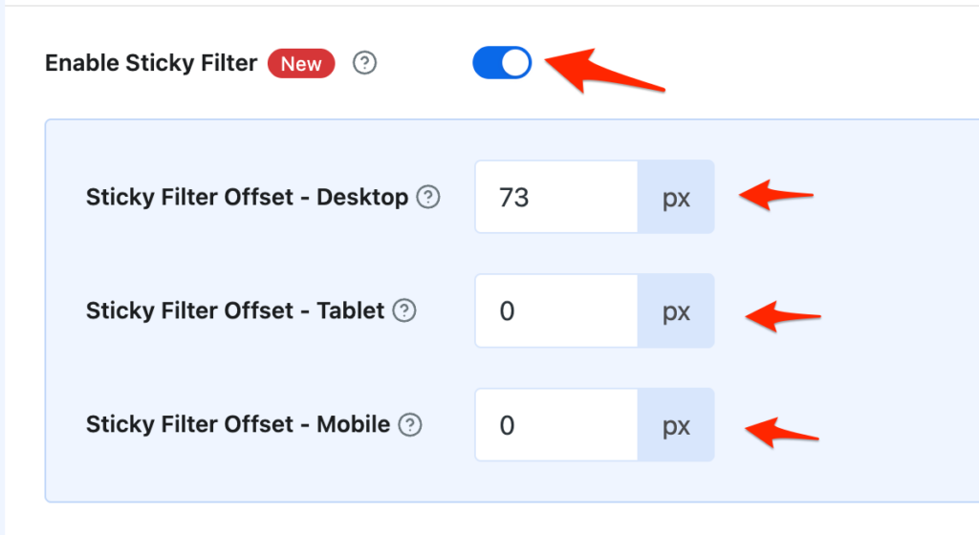Click the px suffix of Mobile offset
Screen dimensions: 979x535
(x=676, y=424)
